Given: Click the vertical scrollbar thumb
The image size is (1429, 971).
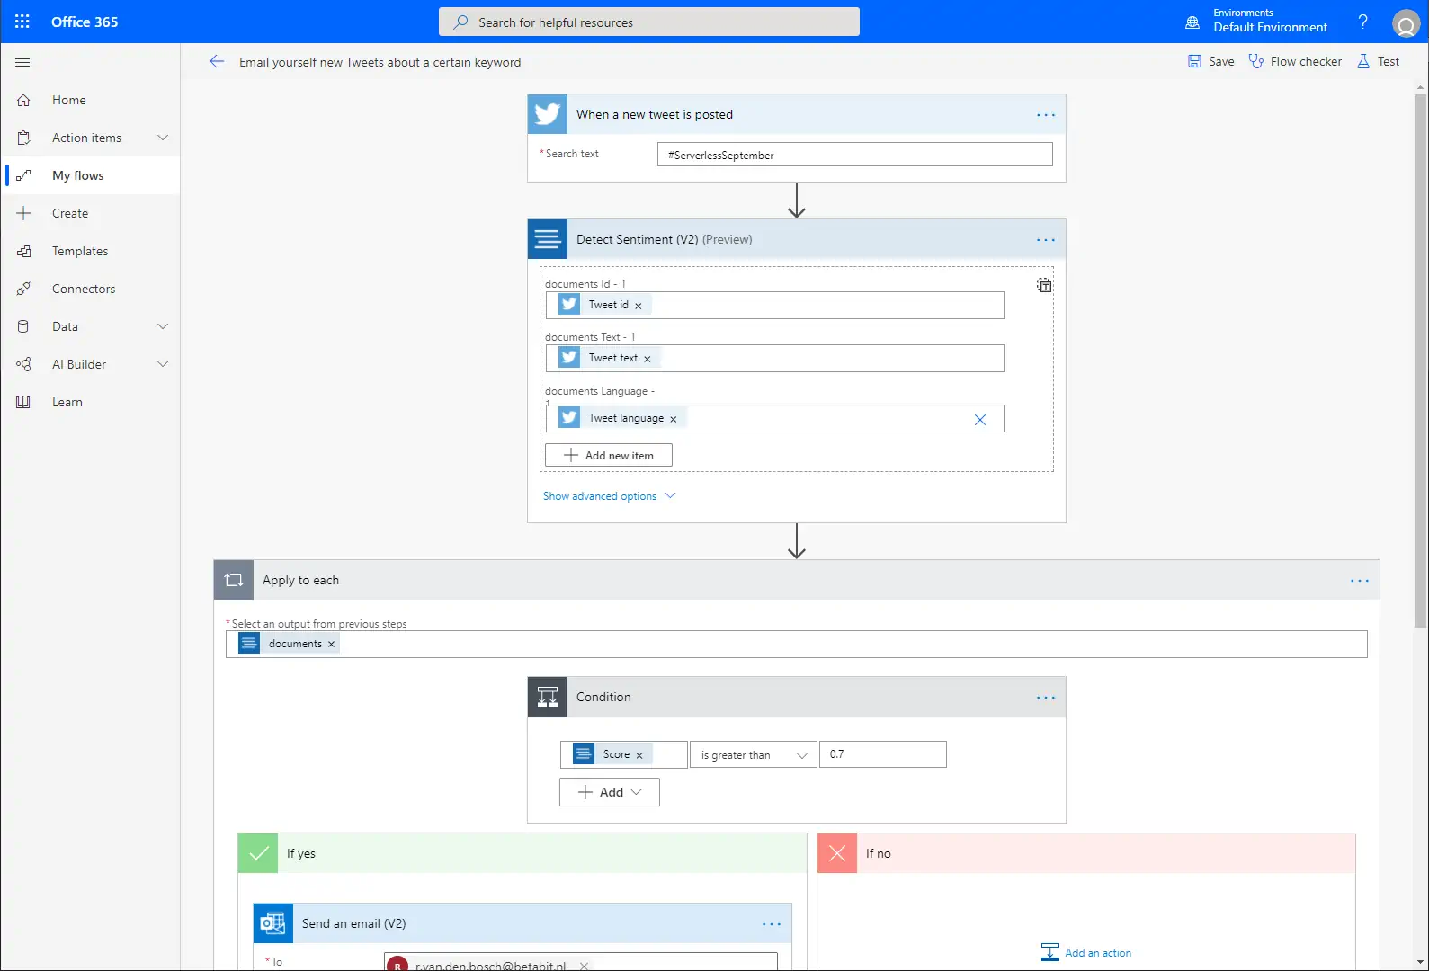Looking at the screenshot, I should coord(1421,360).
